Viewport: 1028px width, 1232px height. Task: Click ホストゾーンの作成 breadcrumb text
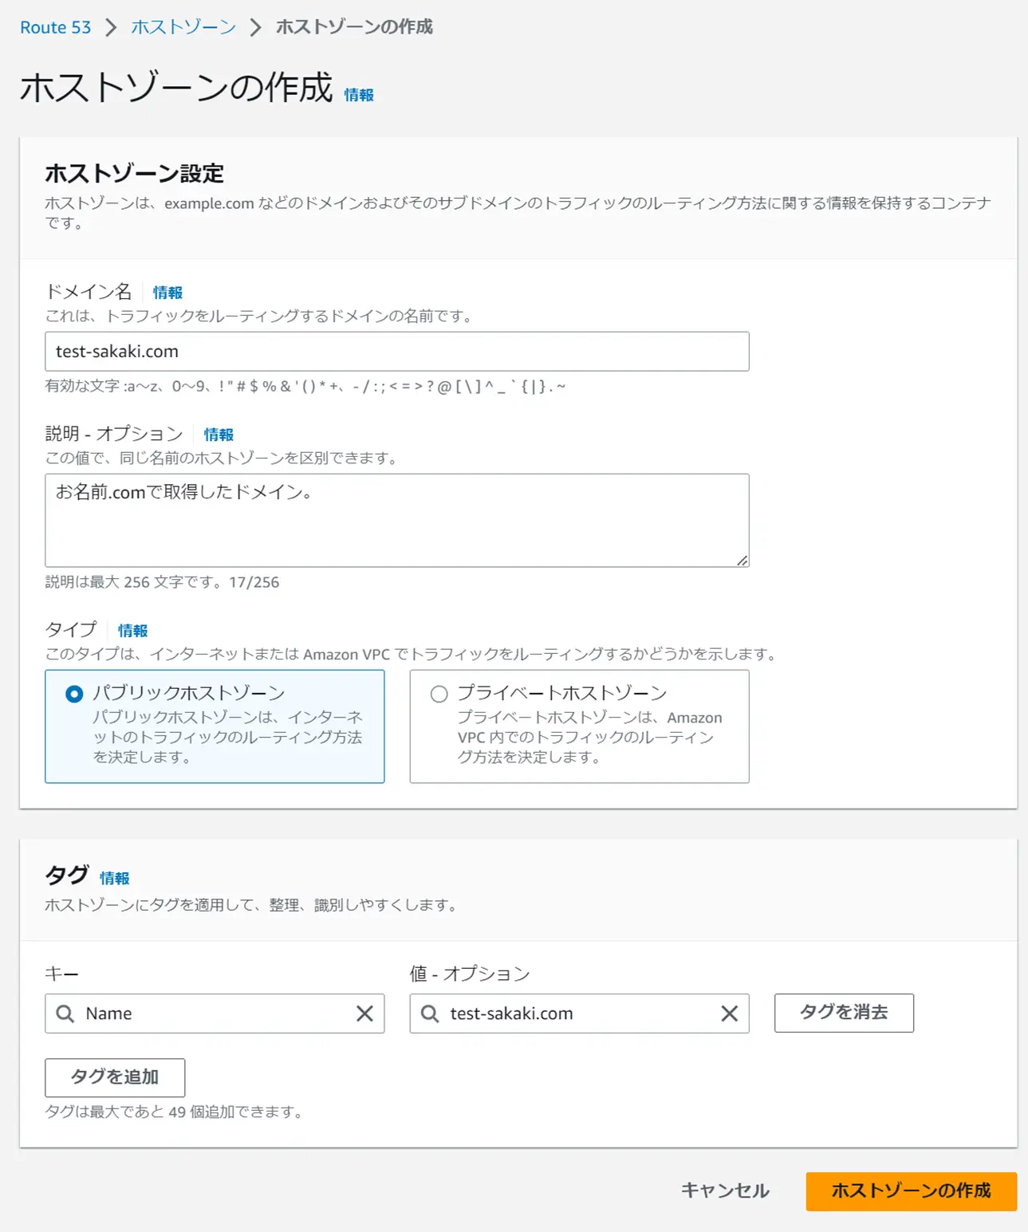tap(354, 27)
